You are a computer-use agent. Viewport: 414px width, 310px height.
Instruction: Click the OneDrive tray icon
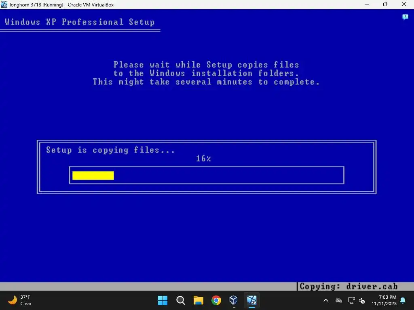coord(339,300)
